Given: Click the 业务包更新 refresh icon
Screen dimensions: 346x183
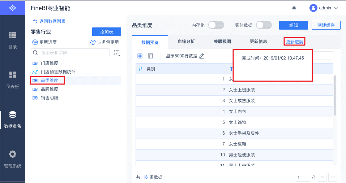Looking at the screenshot, I should click(x=93, y=42).
